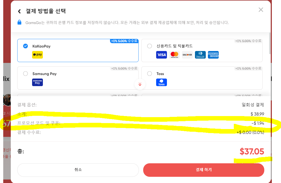This screenshot has width=281, height=183.
Task: Click the payment methods list scrollbar
Action: coord(270,43)
